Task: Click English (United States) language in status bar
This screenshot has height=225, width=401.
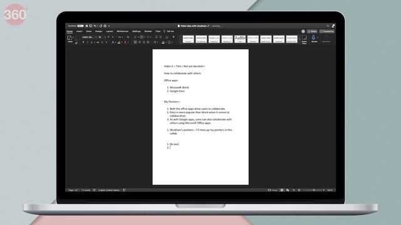Action: click(109, 190)
